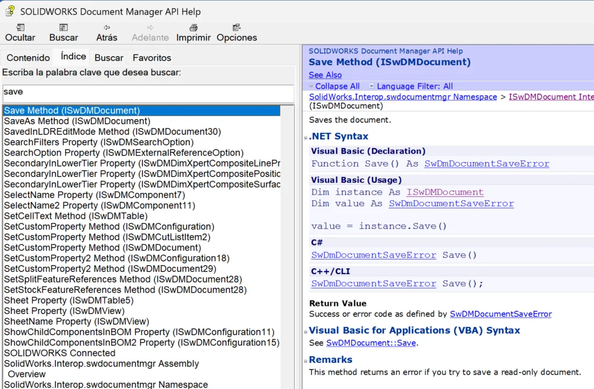Select SecondaryInLowerTier Property (ISwDMDimXpertCompositeLinePr entry
The height and width of the screenshot is (389, 594).
[x=142, y=163]
